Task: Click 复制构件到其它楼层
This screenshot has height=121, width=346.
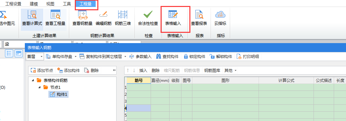Action: (x=101, y=57)
